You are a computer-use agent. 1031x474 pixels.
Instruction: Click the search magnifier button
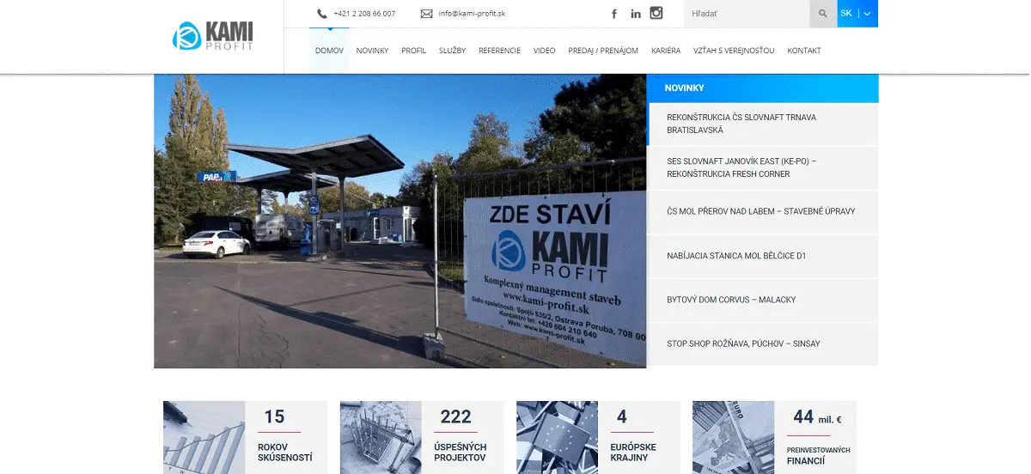click(x=823, y=14)
